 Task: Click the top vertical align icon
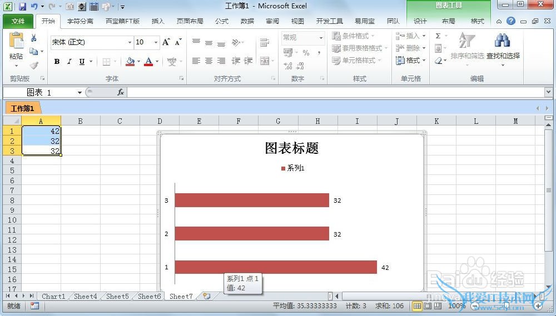coord(196,42)
